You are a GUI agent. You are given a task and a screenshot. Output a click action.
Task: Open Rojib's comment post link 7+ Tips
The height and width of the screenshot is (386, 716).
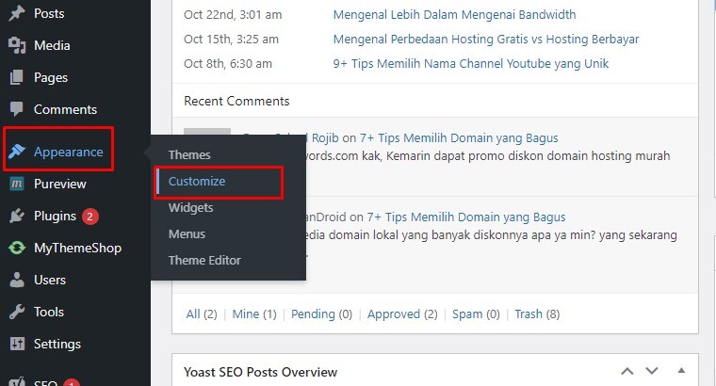[x=459, y=137]
